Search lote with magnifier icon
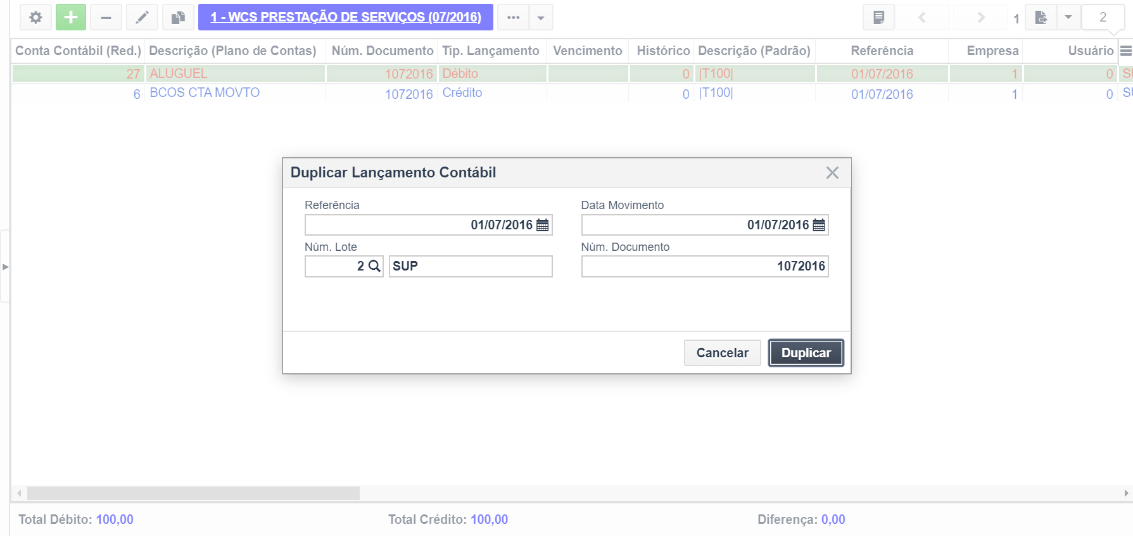The image size is (1133, 541). (x=374, y=266)
